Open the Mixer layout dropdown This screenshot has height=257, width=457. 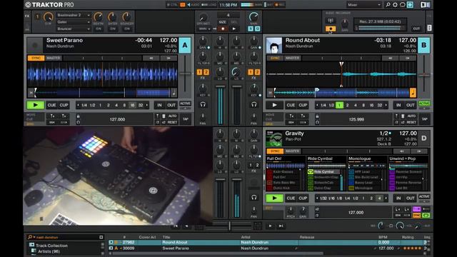pyautogui.click(x=363, y=5)
